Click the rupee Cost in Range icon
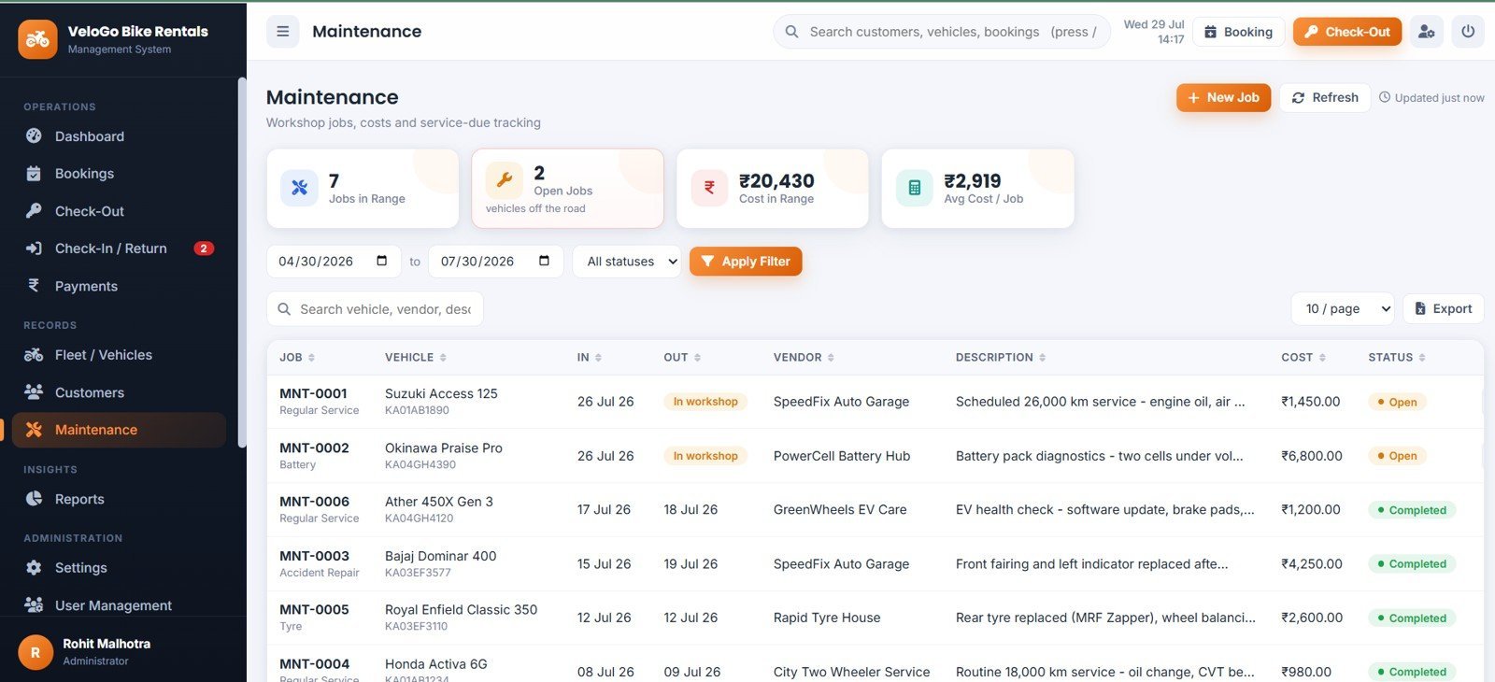Screen dimensions: 1495x682 pos(709,188)
